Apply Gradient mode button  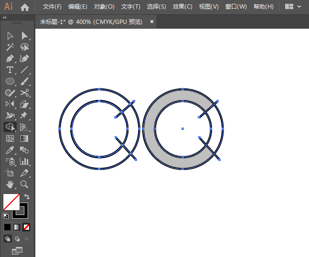point(17,227)
